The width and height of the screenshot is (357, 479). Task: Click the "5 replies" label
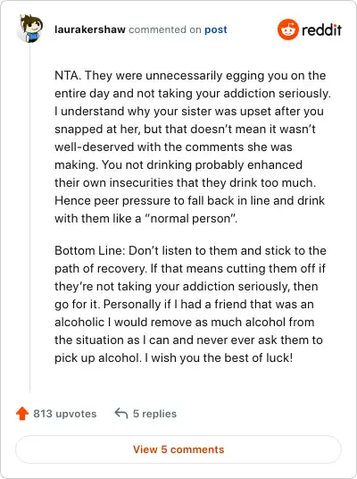point(154,414)
